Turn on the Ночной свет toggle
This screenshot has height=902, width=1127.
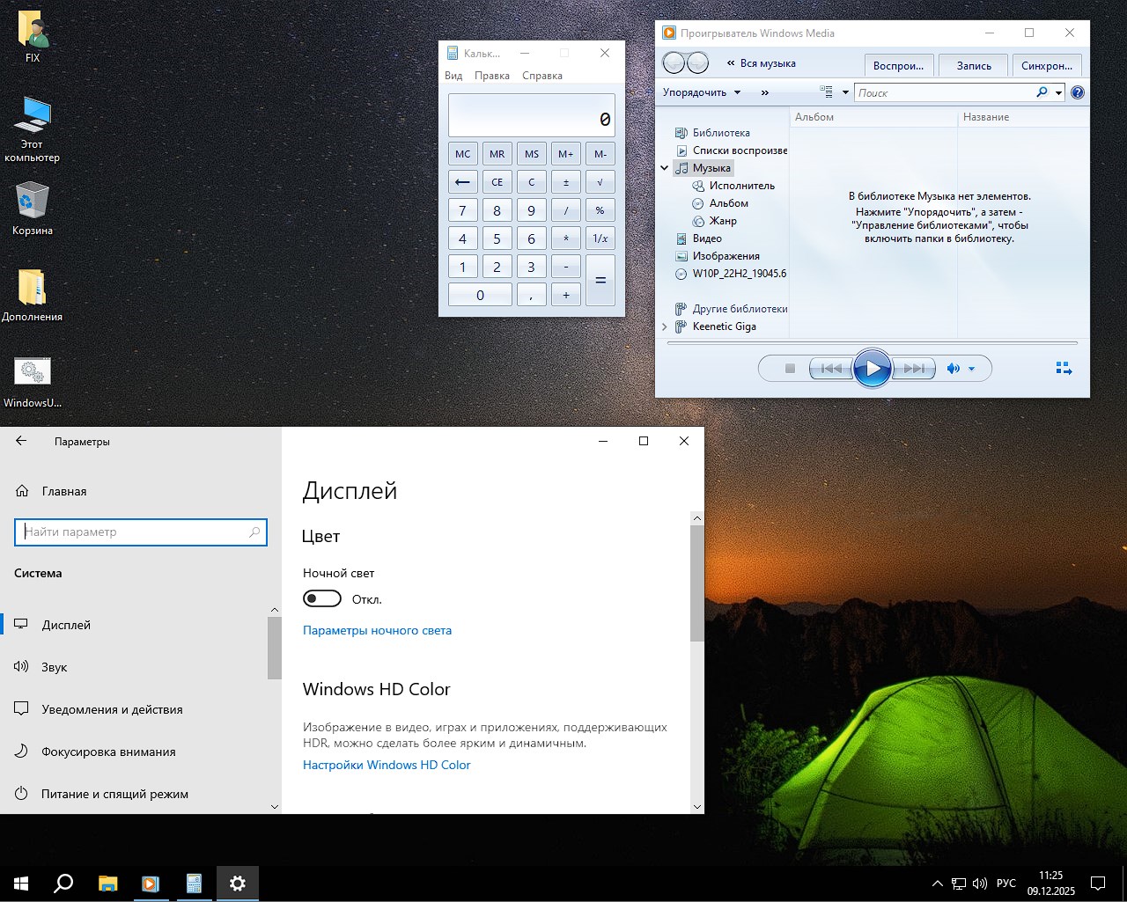(321, 598)
